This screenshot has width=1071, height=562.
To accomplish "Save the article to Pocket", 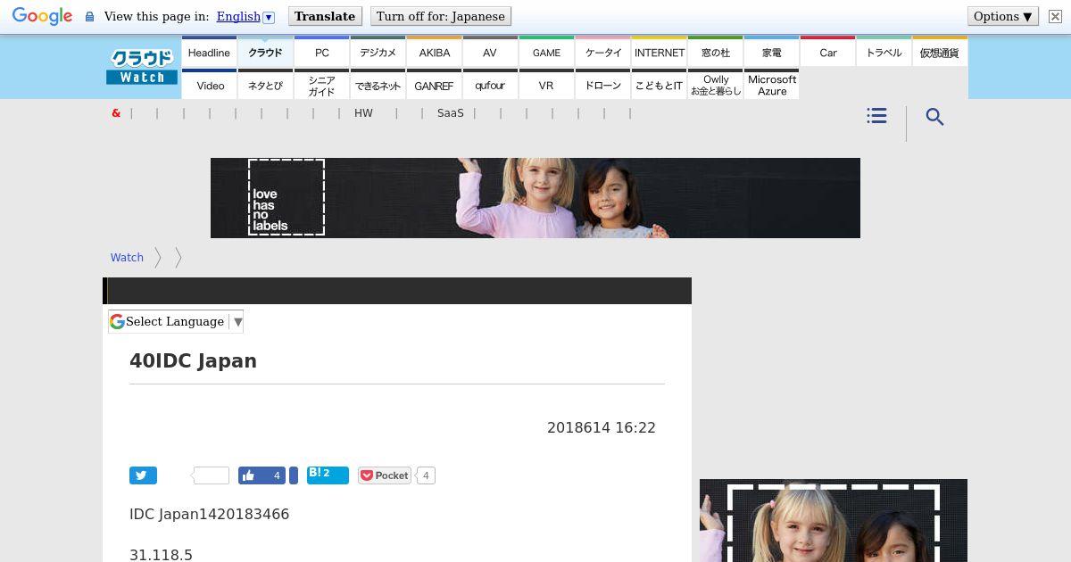I will 385,475.
